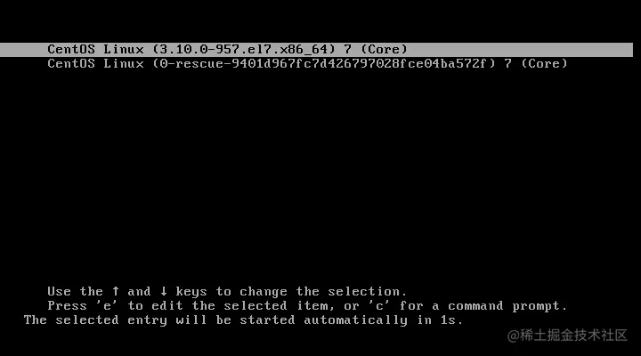
Task: Click the 稀土掘金技术社区 watermark
Action: (567, 336)
